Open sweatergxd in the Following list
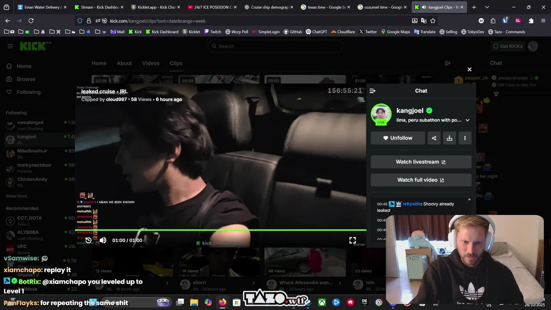The image size is (551, 310). point(40,125)
